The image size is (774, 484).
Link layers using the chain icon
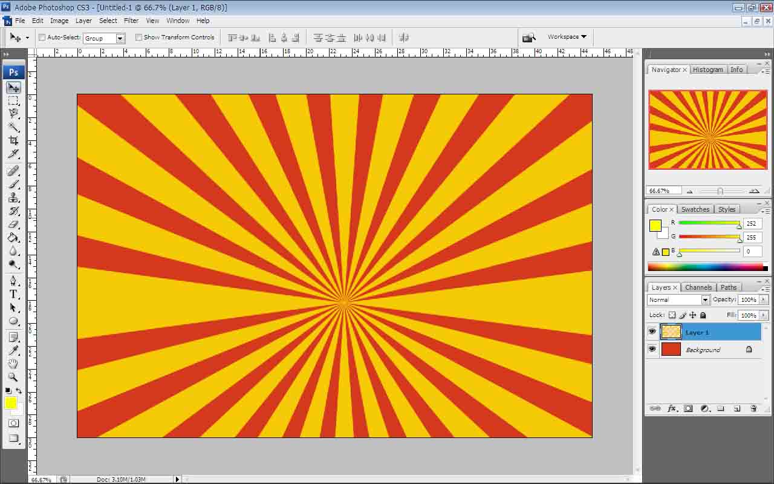pos(655,409)
